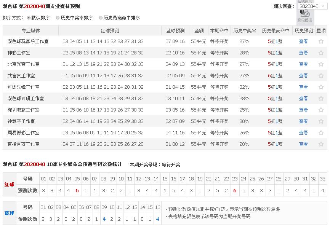Open 查看 link for 双色球专研工作室
330x228 pixels.
tap(303, 99)
